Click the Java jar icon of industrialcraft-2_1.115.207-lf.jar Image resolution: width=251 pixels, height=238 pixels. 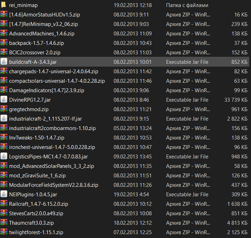[x=4, y=118]
